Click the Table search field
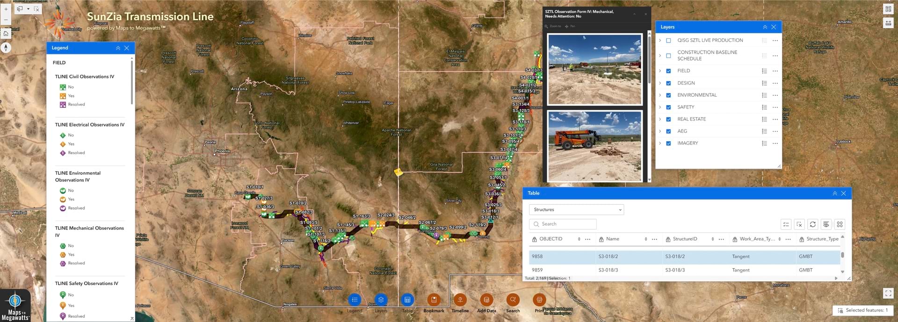 point(563,224)
